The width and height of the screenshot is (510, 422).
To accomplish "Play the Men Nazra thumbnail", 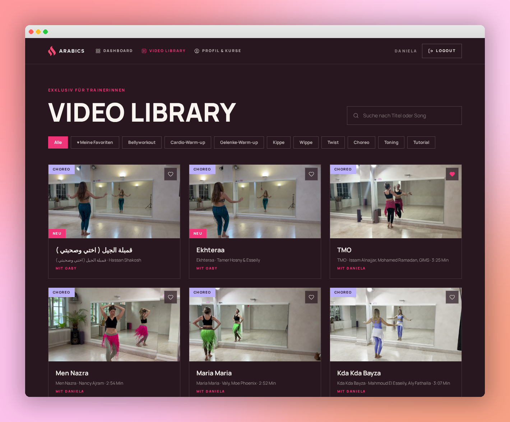I will pyautogui.click(x=114, y=325).
